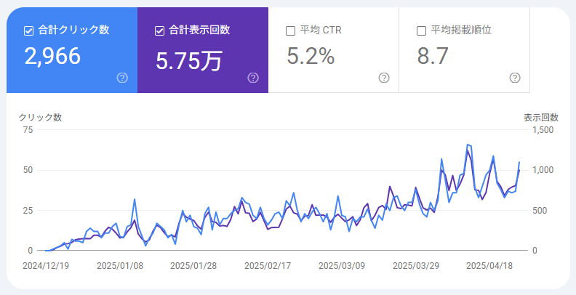Screen dimensions: 576x295
Task: Click the 8.7 average position value
Action: (x=433, y=56)
